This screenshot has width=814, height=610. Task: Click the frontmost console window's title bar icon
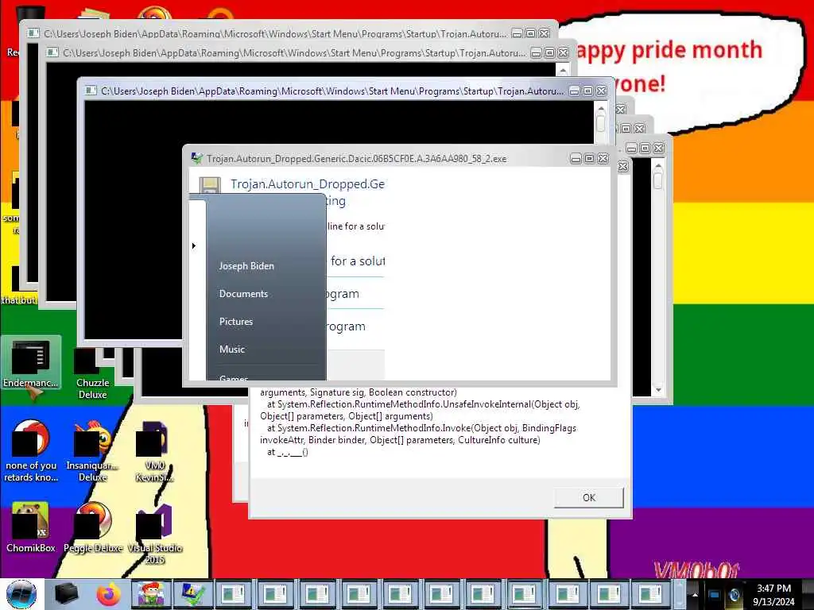pyautogui.click(x=91, y=91)
